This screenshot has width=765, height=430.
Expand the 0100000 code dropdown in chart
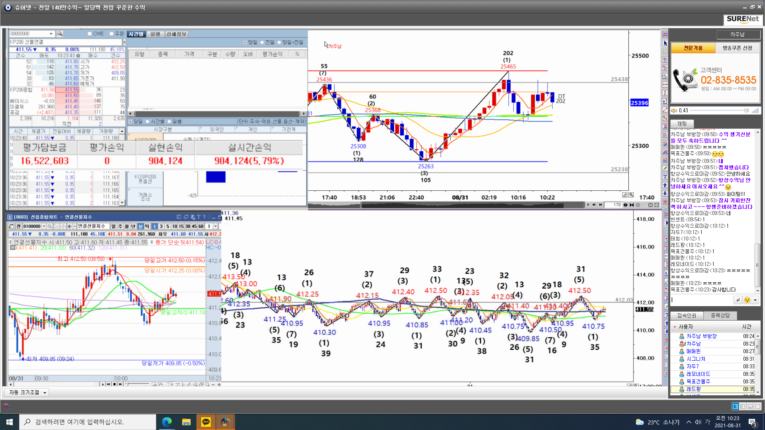44,226
